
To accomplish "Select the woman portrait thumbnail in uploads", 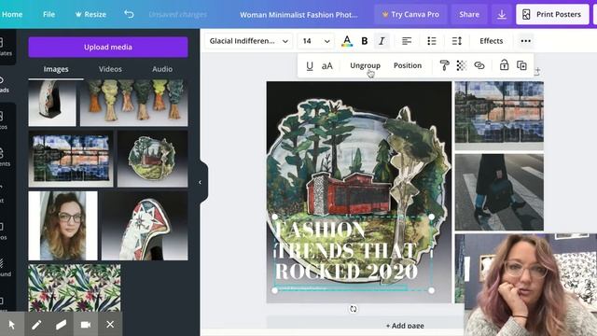I will 62,226.
